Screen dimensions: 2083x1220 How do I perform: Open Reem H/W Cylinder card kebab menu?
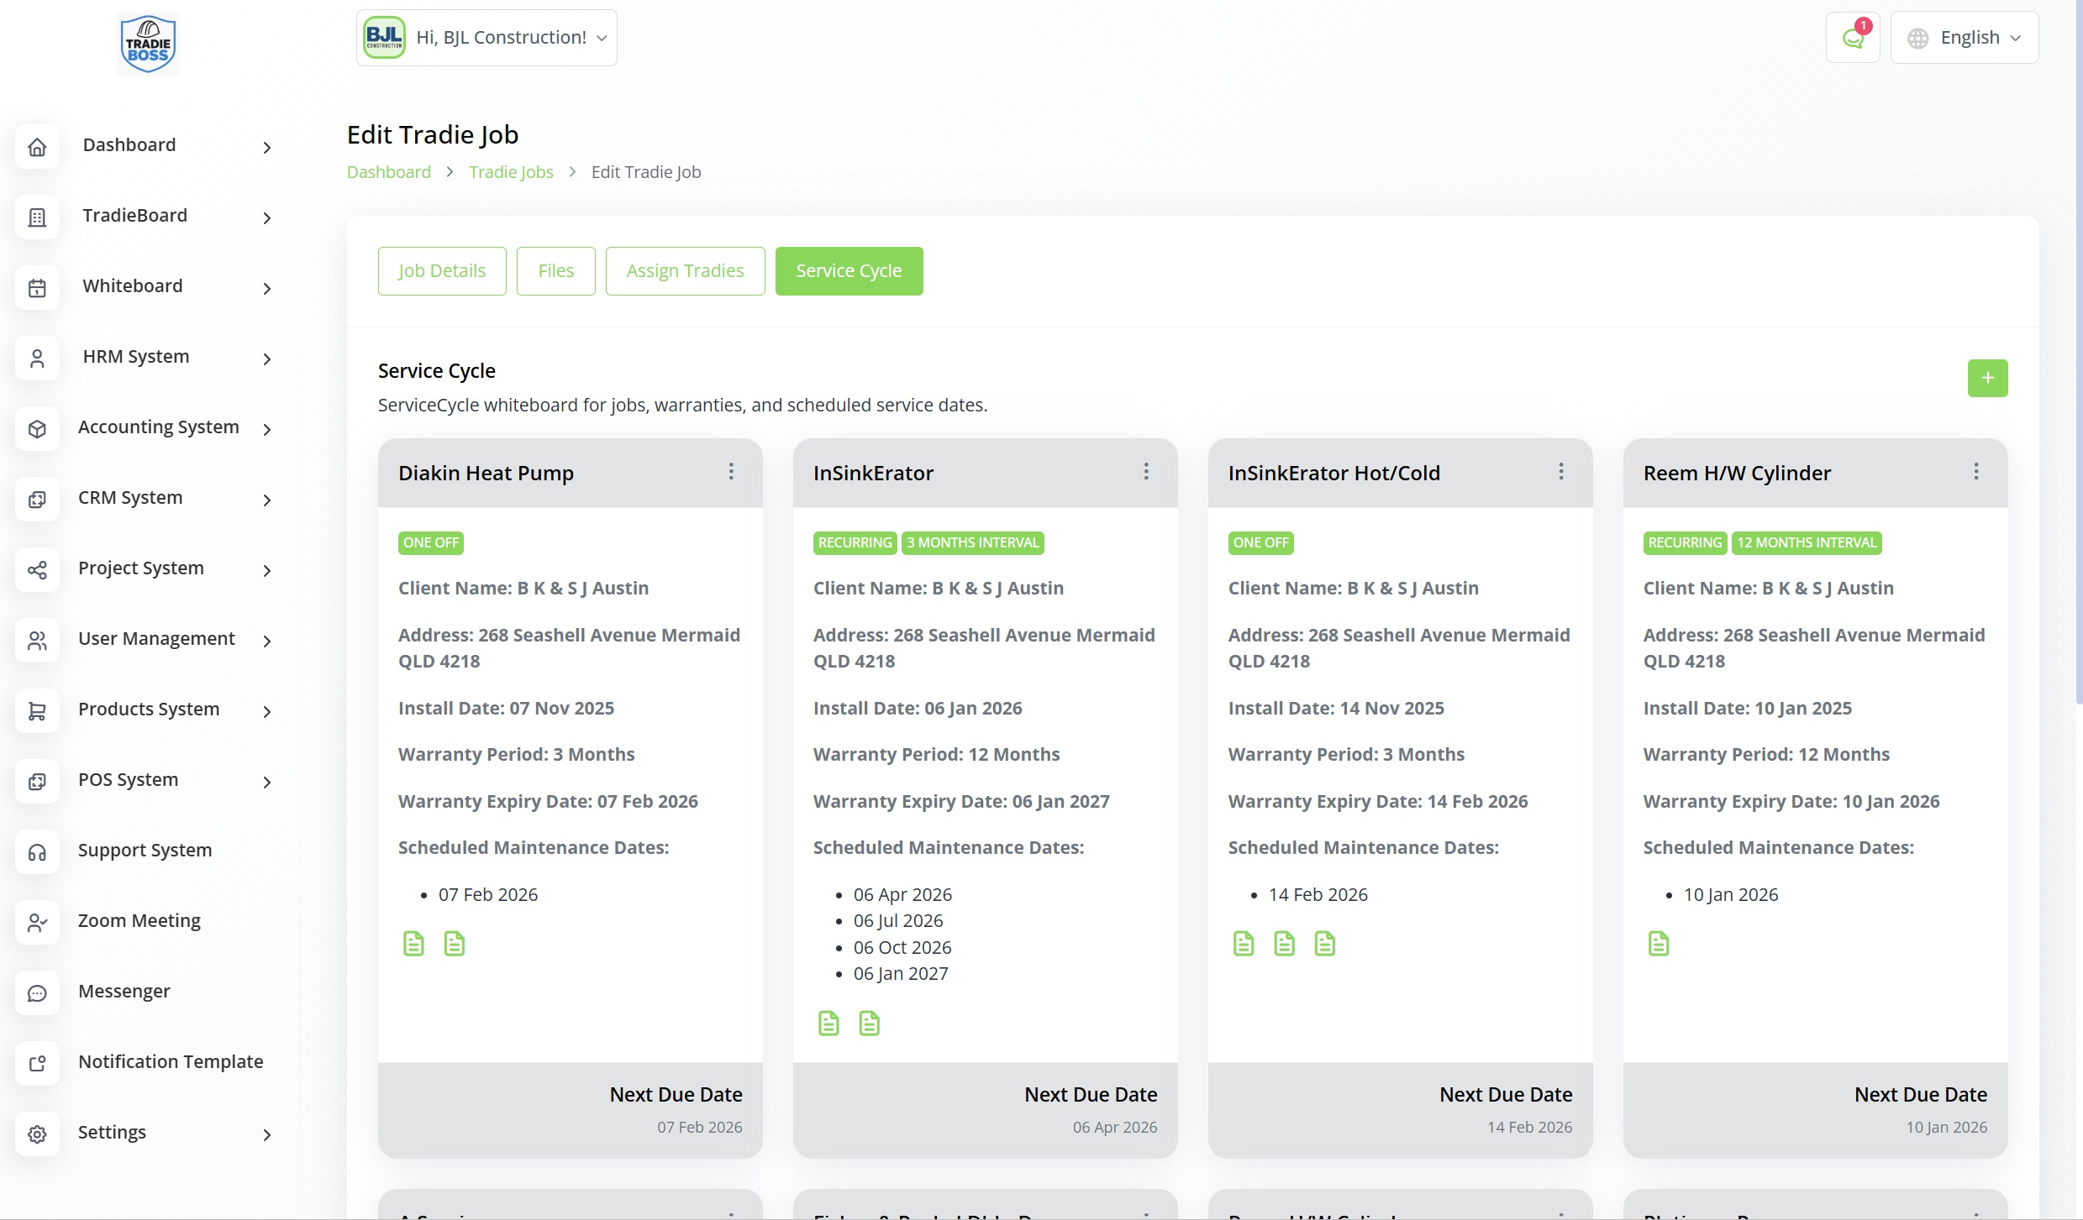[x=1975, y=472]
